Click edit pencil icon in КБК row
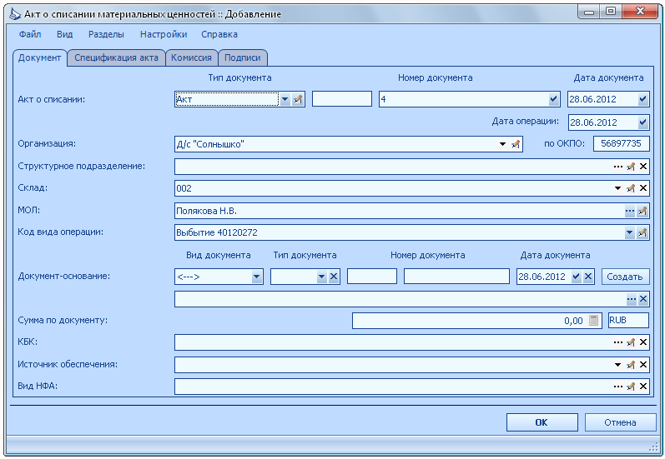Image resolution: width=665 pixels, height=459 pixels. click(631, 342)
